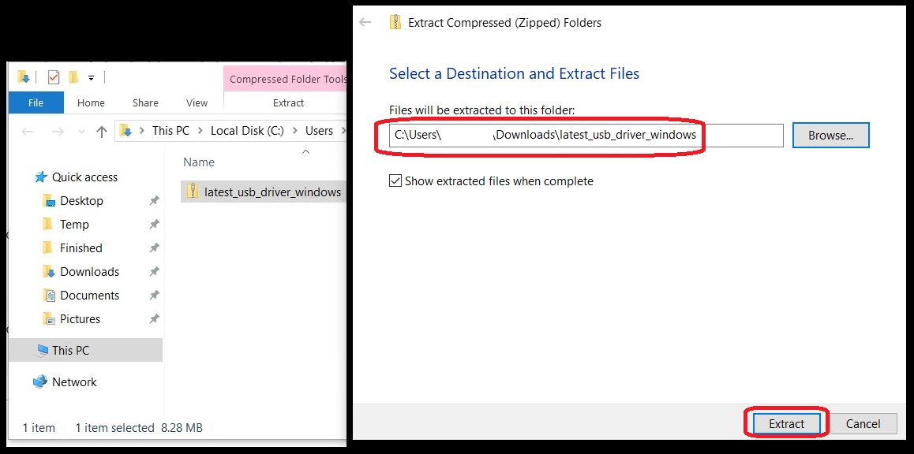Click the Explorer window folder icon in title bar

coord(24,76)
